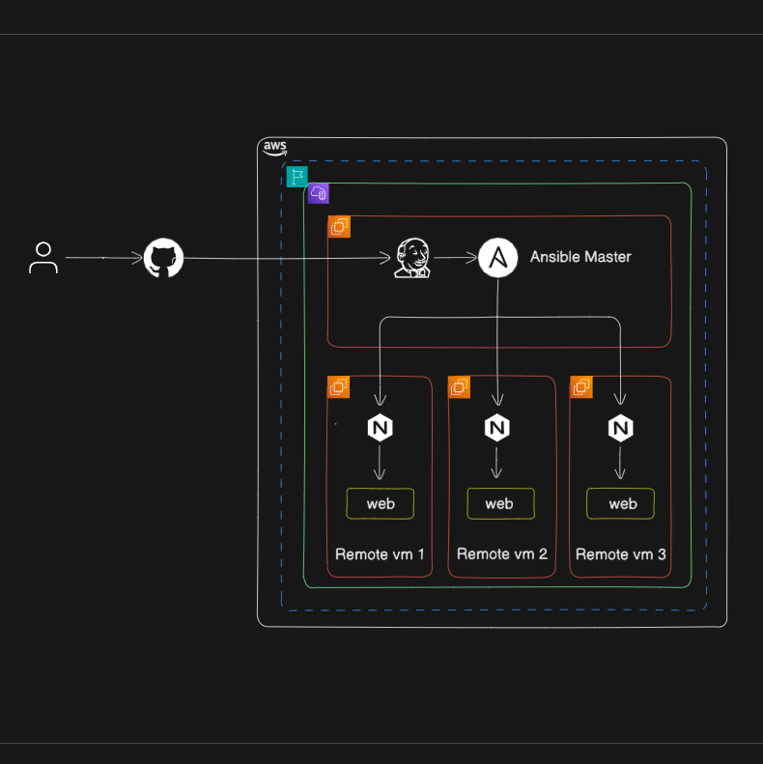The height and width of the screenshot is (764, 763).
Task: Select Nginx icon in Remote vm 1
Action: click(x=380, y=428)
